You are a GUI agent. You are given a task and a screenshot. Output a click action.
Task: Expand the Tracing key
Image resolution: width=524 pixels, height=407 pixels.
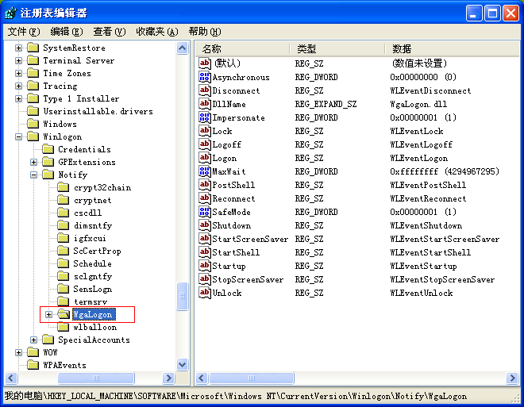[19, 86]
